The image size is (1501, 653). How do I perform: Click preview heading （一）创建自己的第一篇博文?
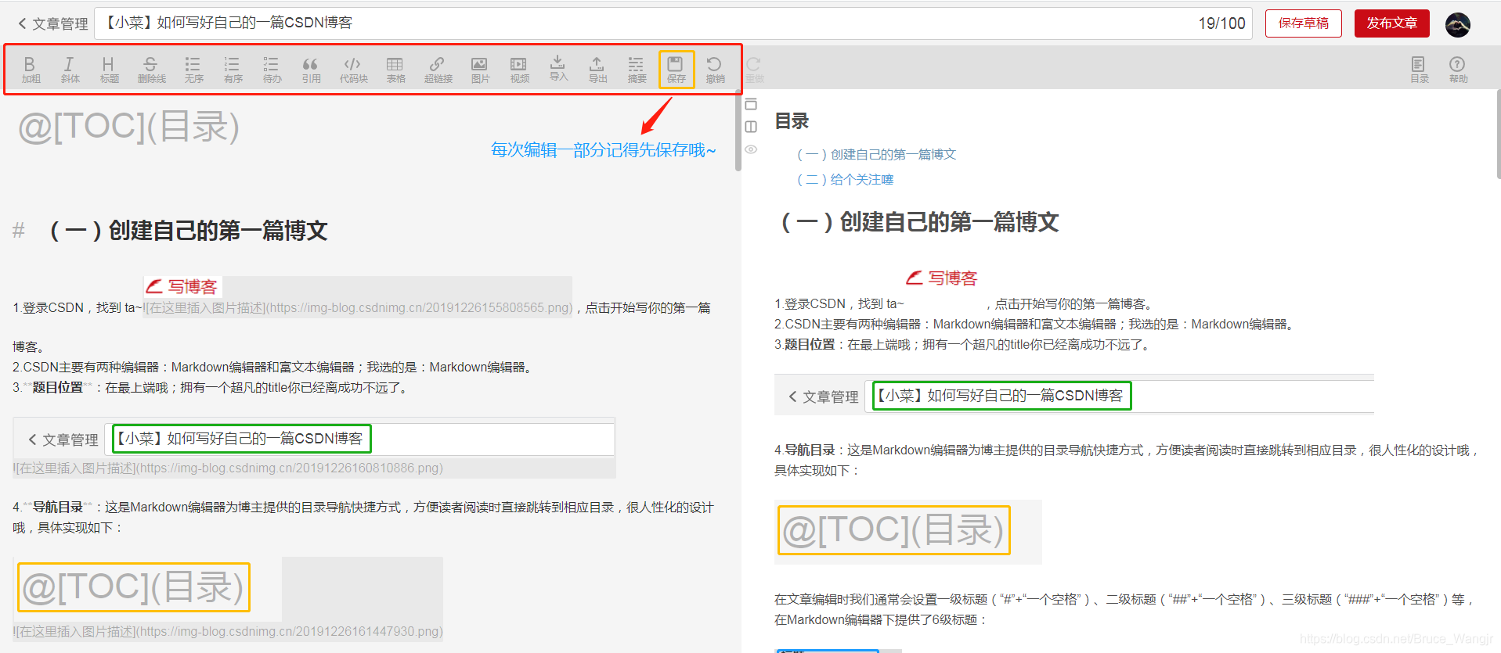click(920, 222)
